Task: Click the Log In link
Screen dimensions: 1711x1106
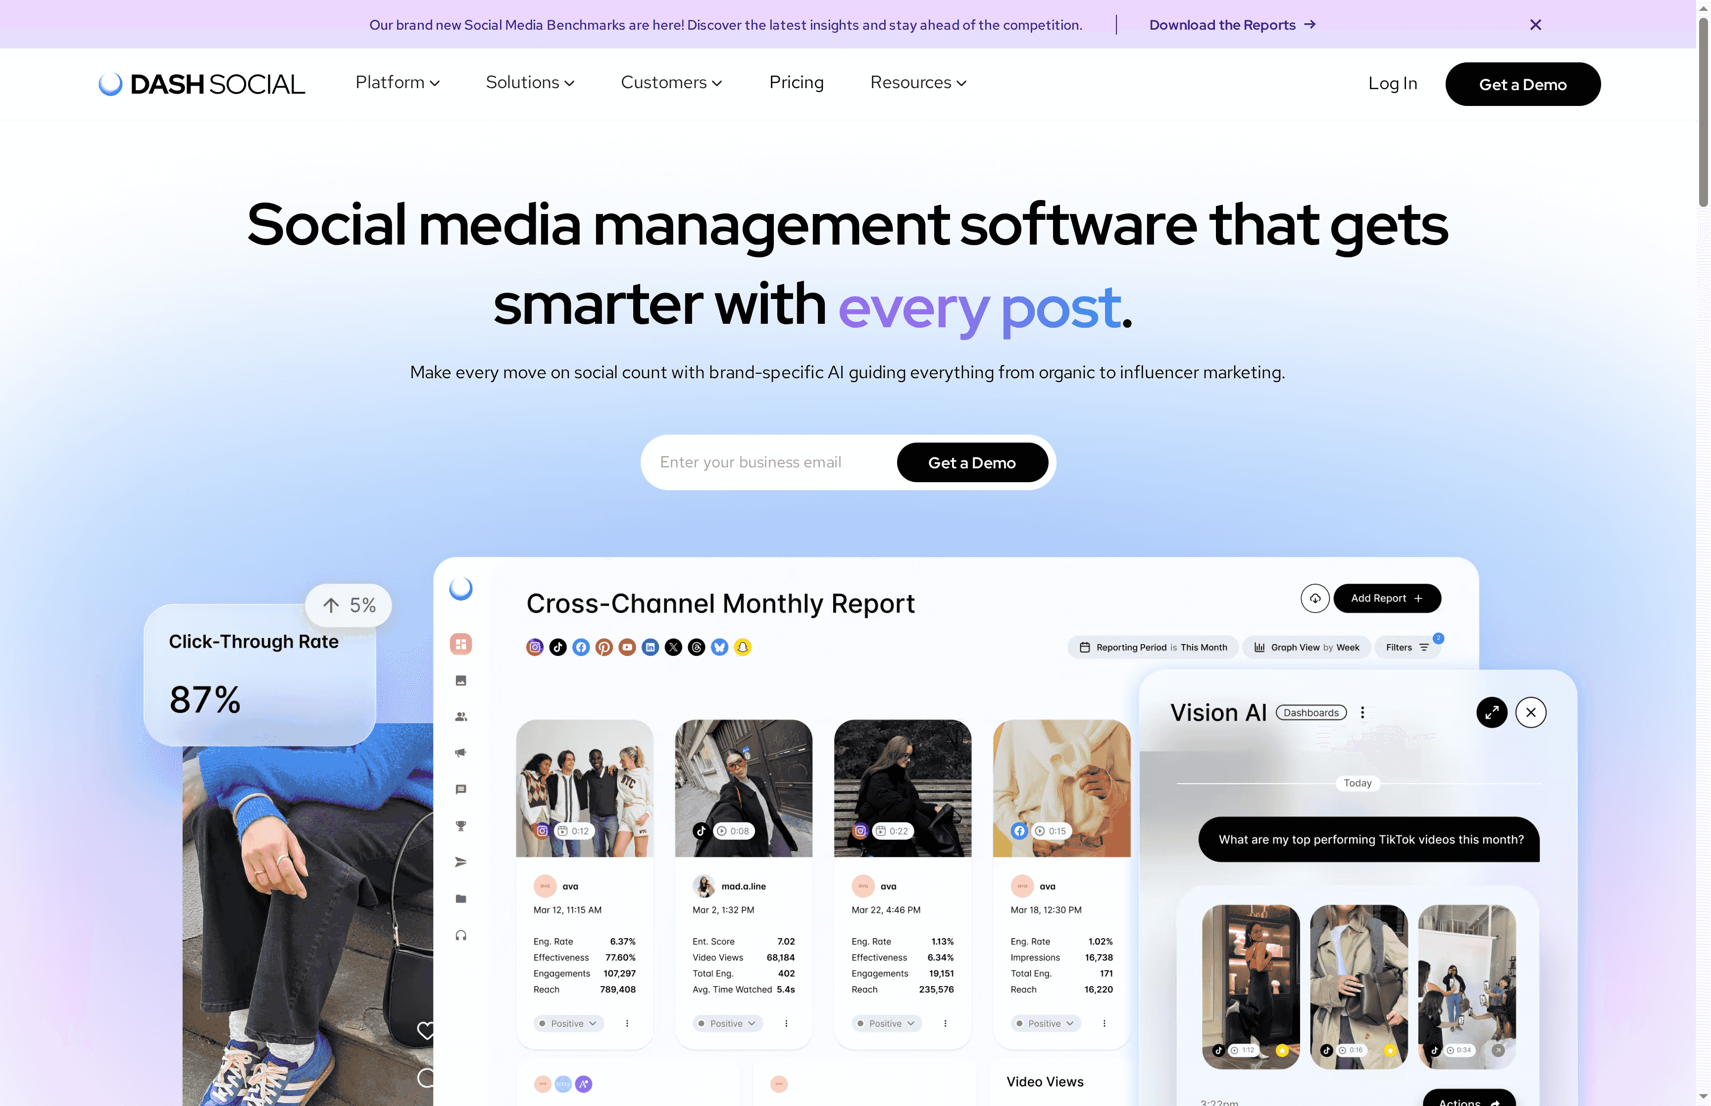Action: [1392, 83]
